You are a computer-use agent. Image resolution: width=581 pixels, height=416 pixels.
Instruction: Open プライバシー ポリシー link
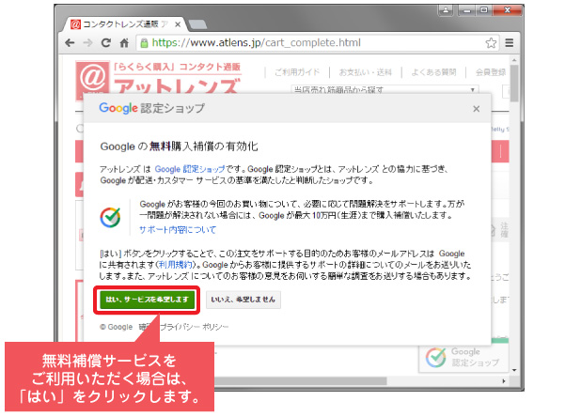coord(194,327)
